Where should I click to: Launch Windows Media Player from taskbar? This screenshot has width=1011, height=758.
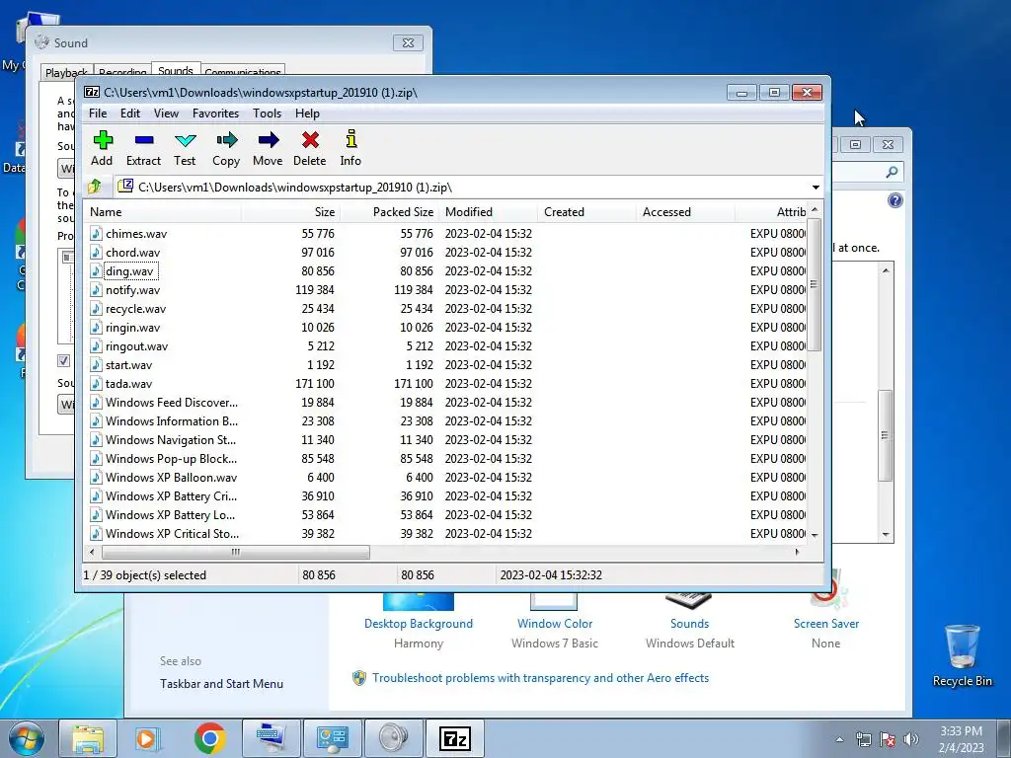(147, 738)
